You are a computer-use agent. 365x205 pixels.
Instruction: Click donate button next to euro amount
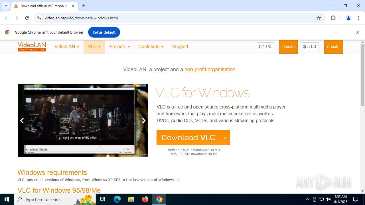(288, 47)
